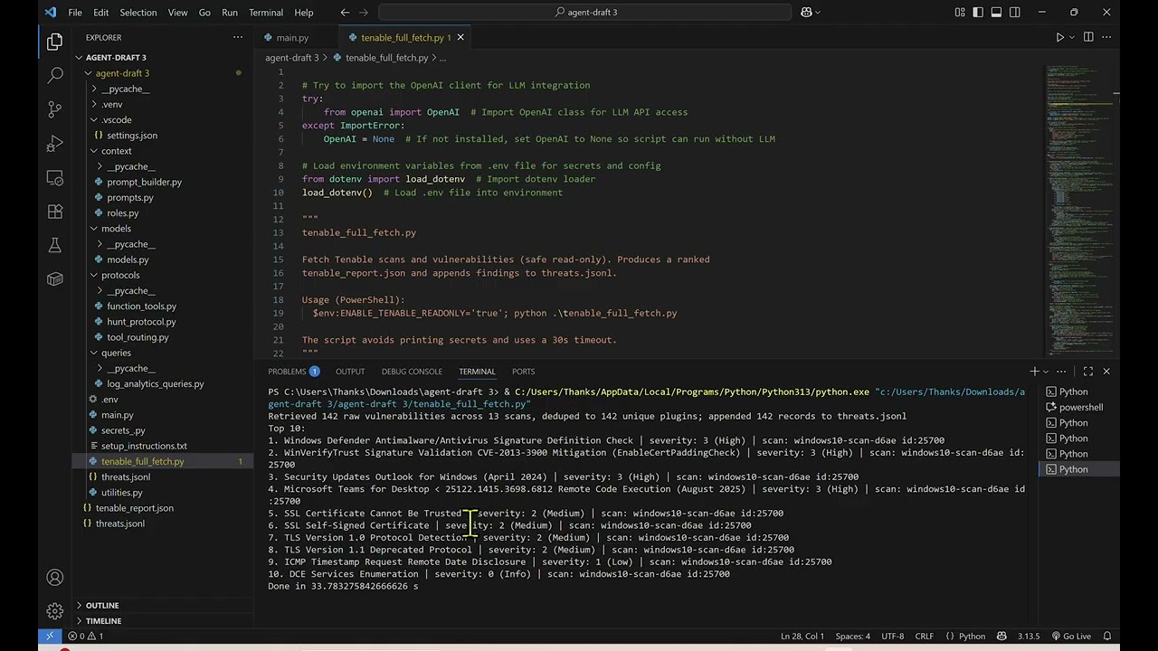Go back navigation arrow in title bar
This screenshot has width=1158, height=651.
click(x=345, y=13)
